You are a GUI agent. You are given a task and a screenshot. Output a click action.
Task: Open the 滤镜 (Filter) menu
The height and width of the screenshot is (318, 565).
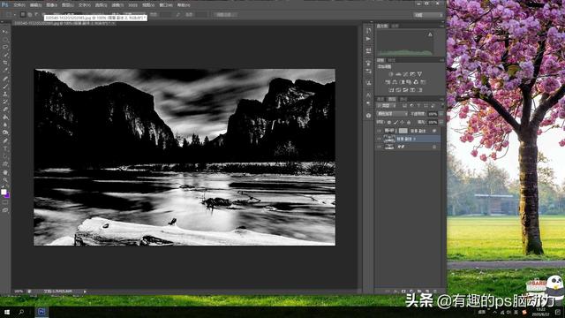click(117, 5)
